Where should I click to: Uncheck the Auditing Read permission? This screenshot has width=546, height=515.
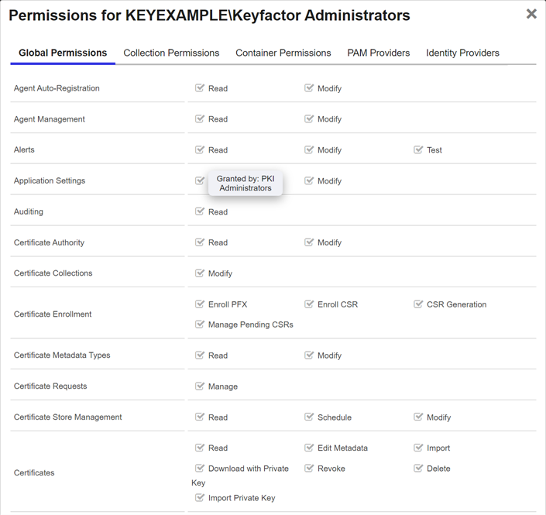pyautogui.click(x=200, y=211)
